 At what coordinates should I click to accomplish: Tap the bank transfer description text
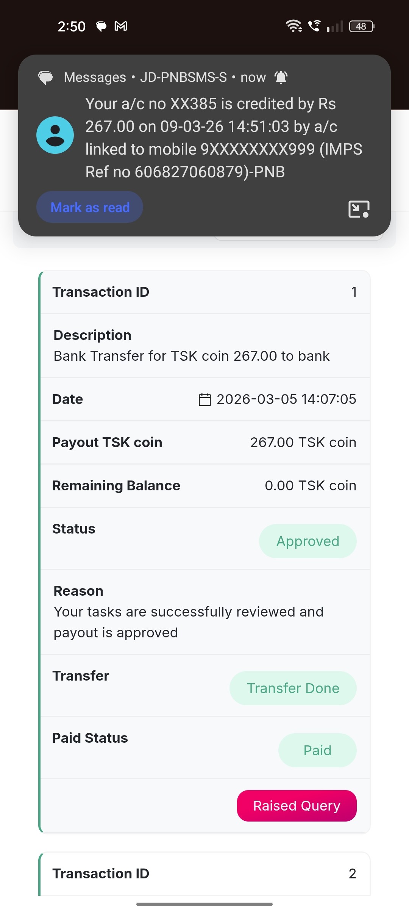(x=191, y=356)
